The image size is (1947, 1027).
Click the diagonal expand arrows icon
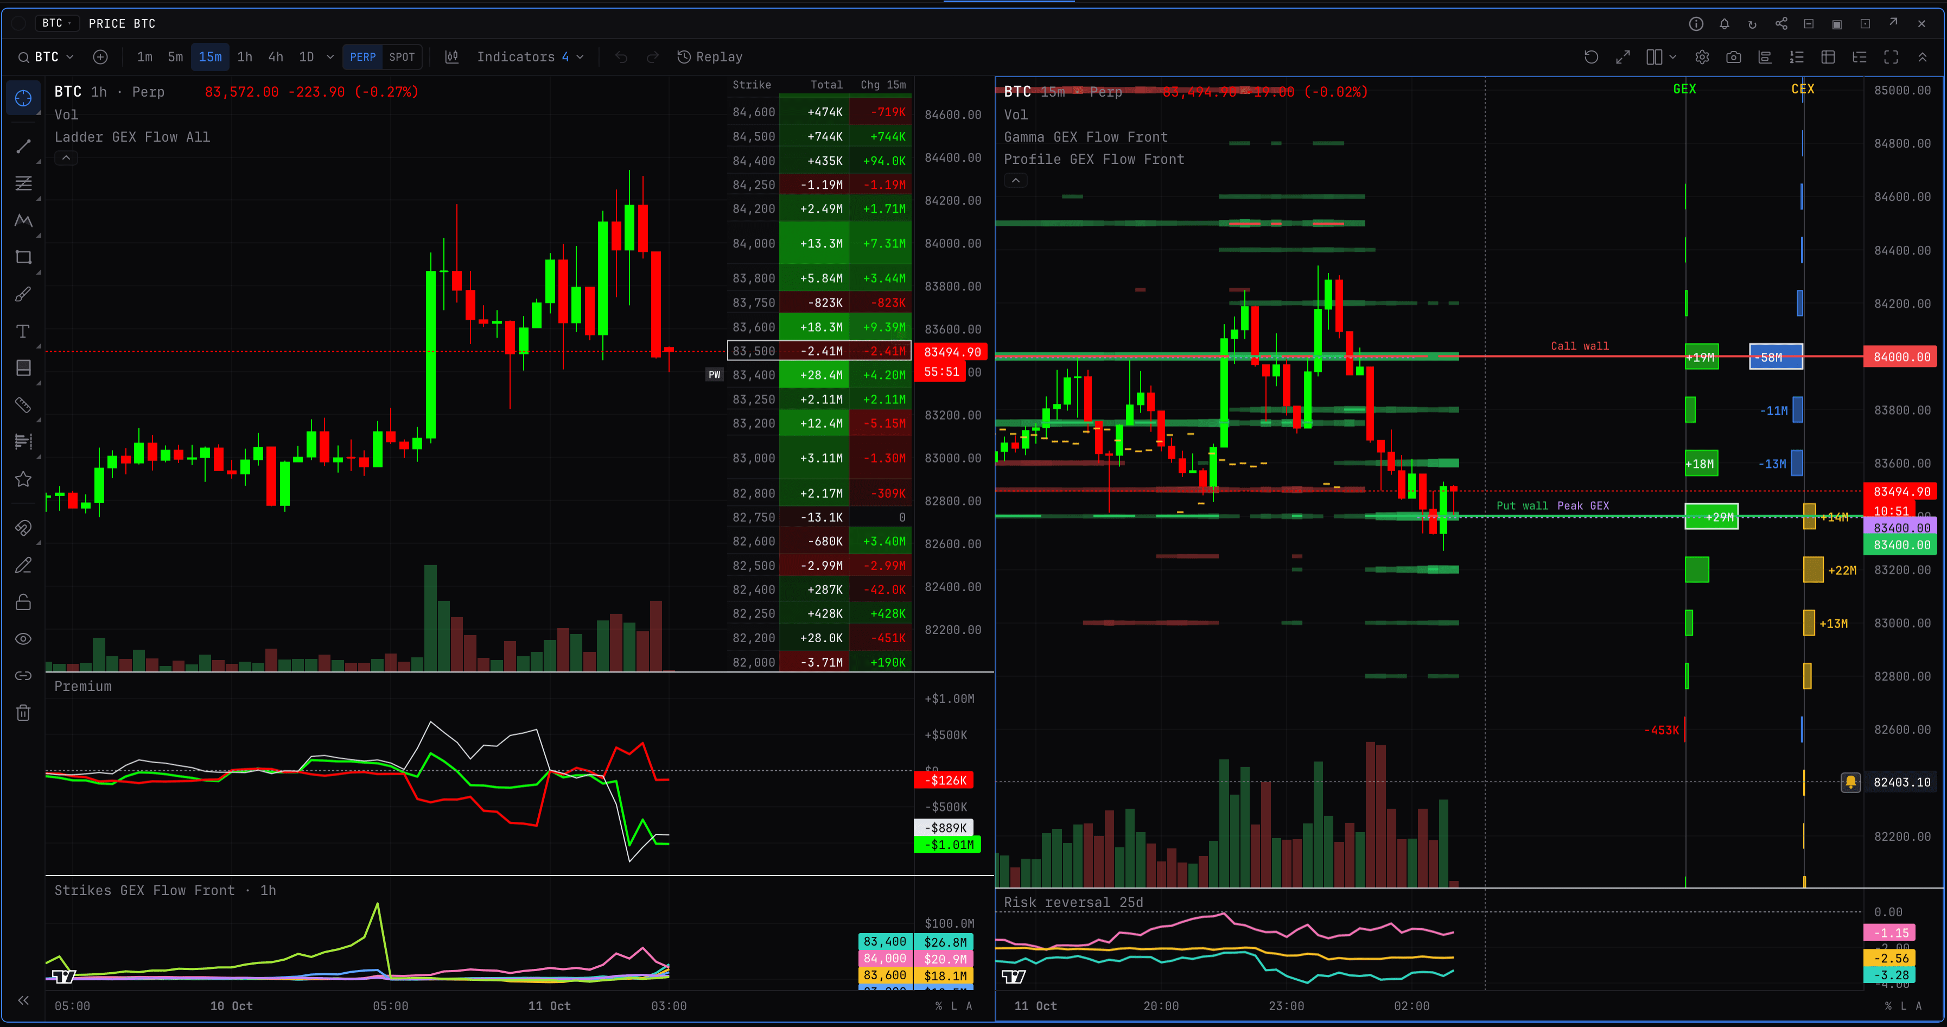tap(1622, 56)
